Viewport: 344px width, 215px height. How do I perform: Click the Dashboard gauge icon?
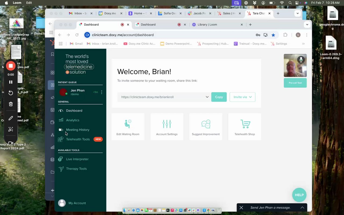point(61,110)
